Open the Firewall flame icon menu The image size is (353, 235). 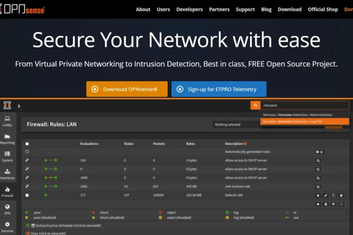pos(7,192)
